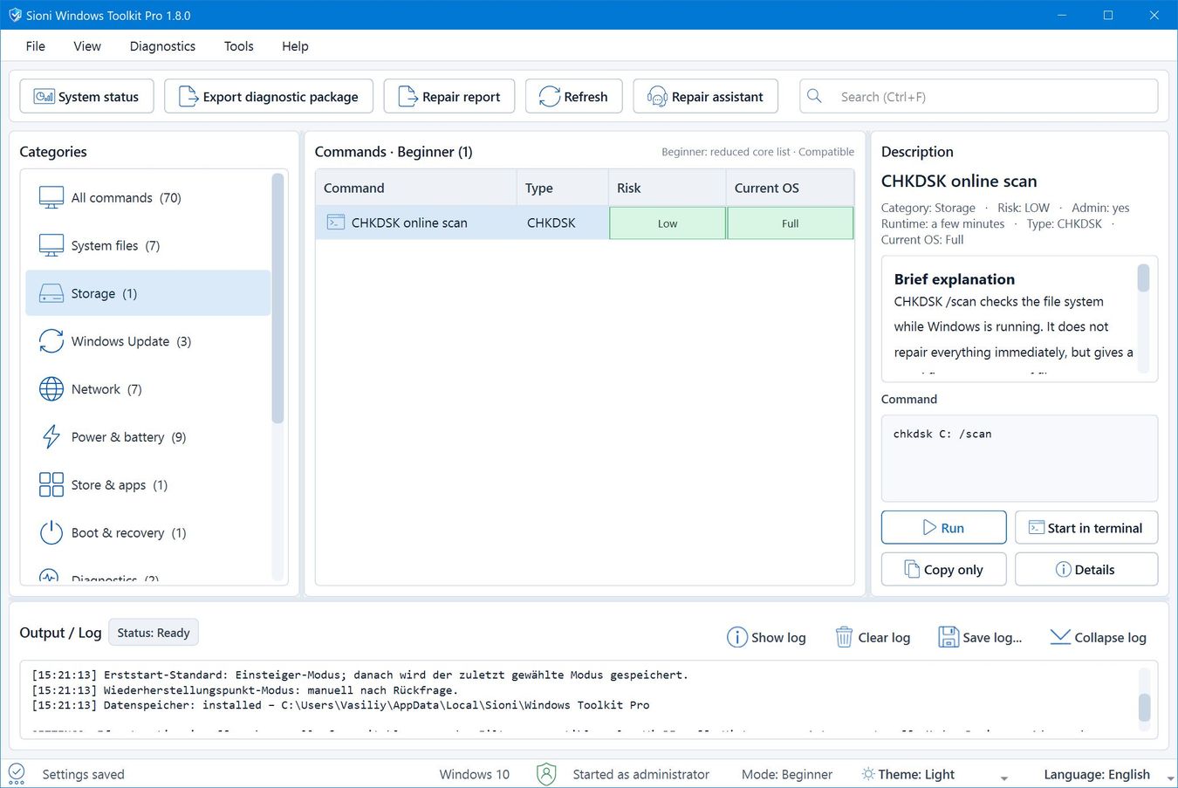Viewport: 1178px width, 788px height.
Task: Click the chkdsk C: /scan command box
Action: 1019,458
